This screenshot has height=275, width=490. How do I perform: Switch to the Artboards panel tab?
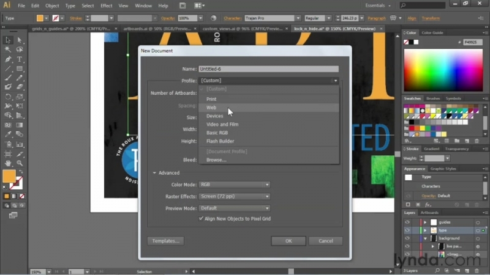(429, 213)
